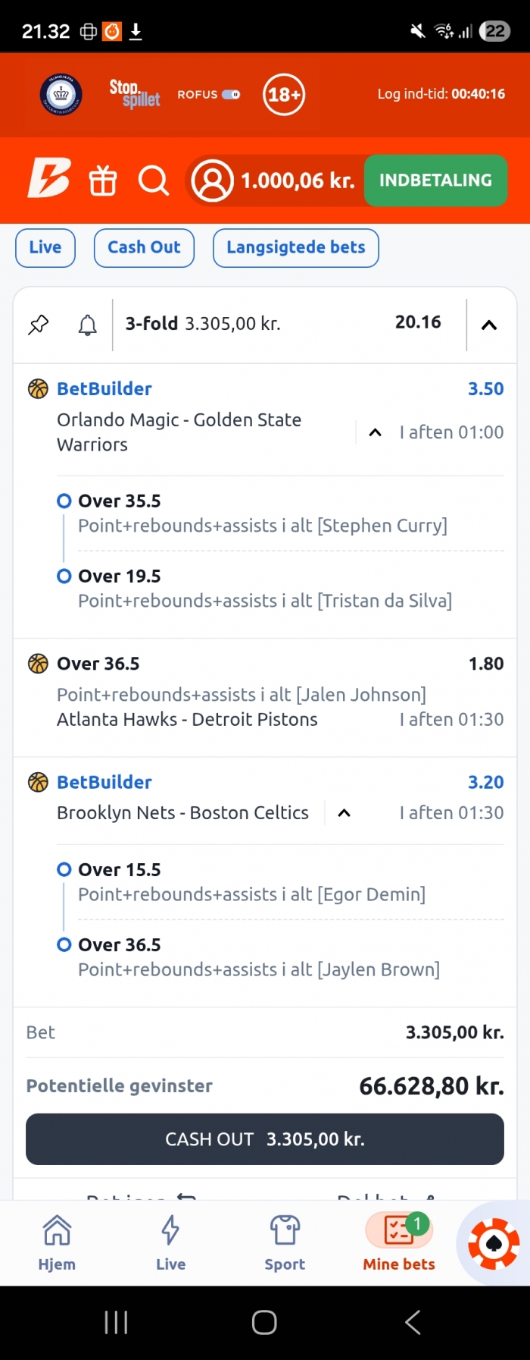Collapse the Brooklyn Nets BetBuilder selections
Viewport: 530px width, 1360px height.
(344, 813)
